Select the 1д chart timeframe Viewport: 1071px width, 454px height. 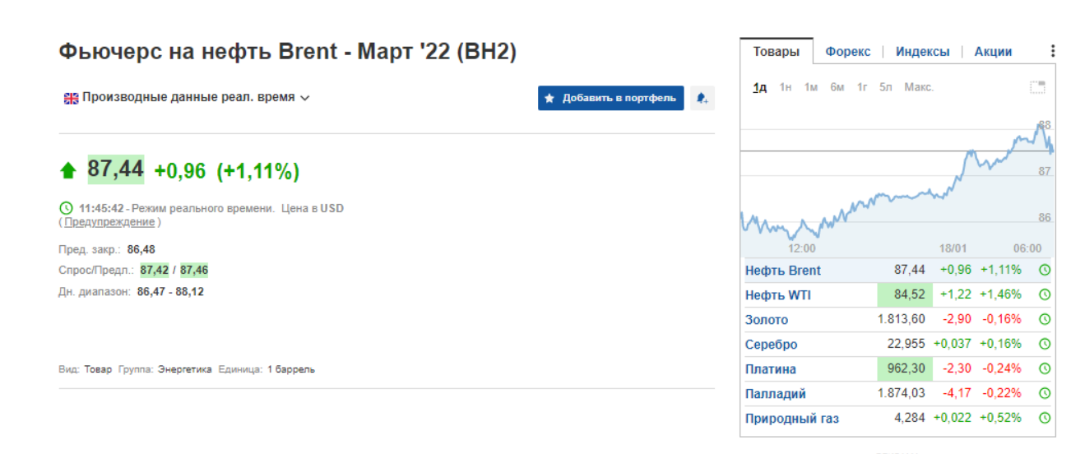pos(759,87)
